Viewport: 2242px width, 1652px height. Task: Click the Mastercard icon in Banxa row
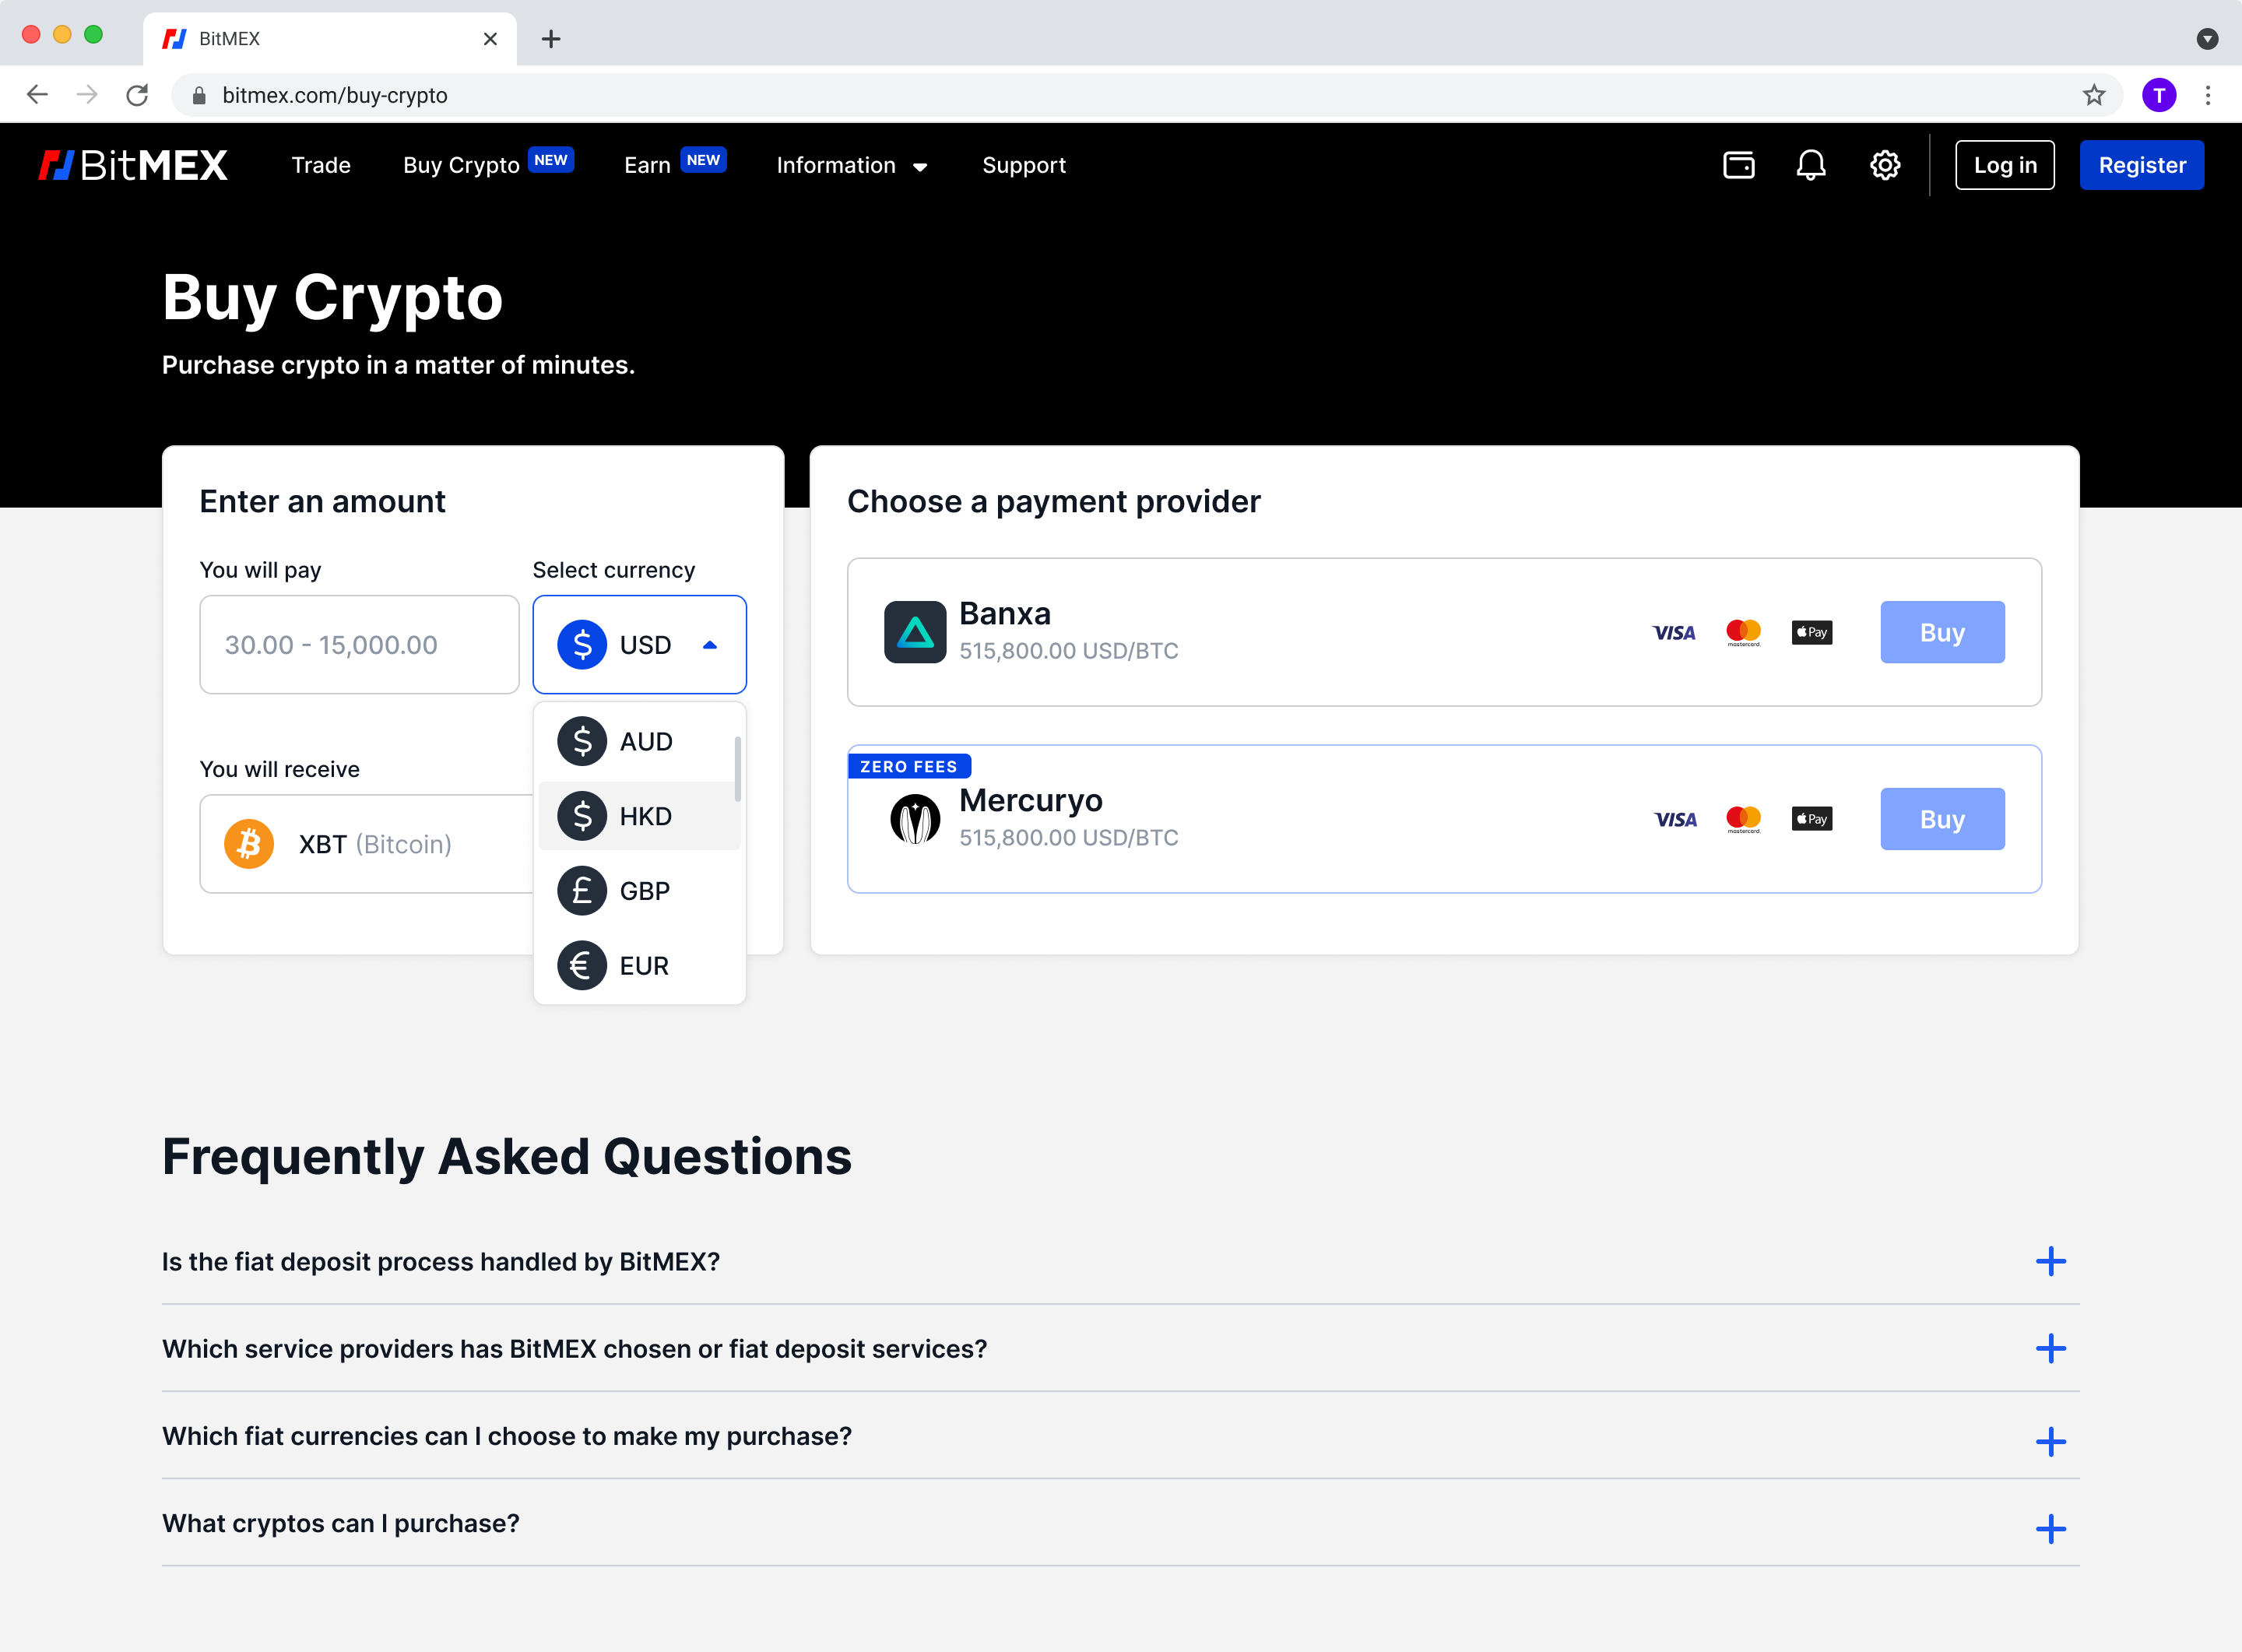(1743, 632)
